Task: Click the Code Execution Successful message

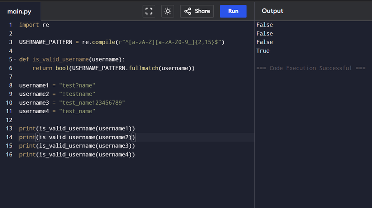Action: pyautogui.click(x=310, y=68)
